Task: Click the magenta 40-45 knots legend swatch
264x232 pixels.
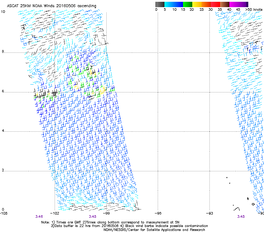Action: click(234, 4)
